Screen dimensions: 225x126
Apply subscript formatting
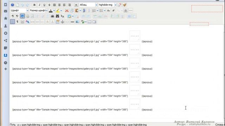[109, 10]
